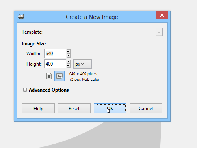Click inside the Template combo box field
197x148 pixels.
click(x=104, y=32)
